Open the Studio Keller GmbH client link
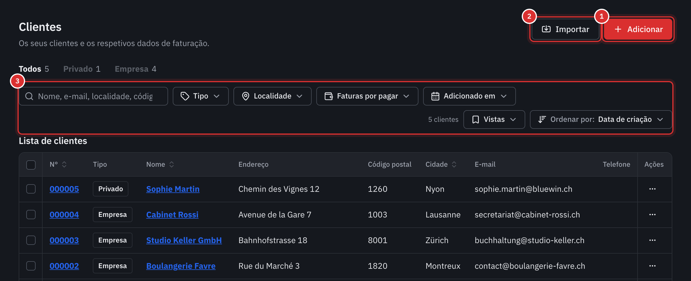The image size is (691, 281). click(184, 240)
